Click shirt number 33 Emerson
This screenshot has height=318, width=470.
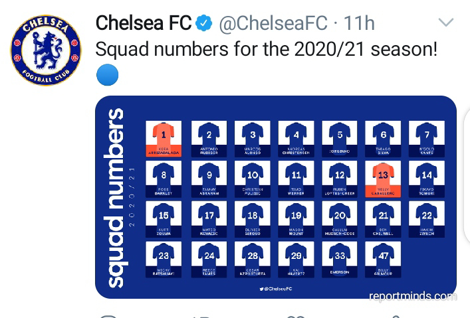click(x=339, y=260)
